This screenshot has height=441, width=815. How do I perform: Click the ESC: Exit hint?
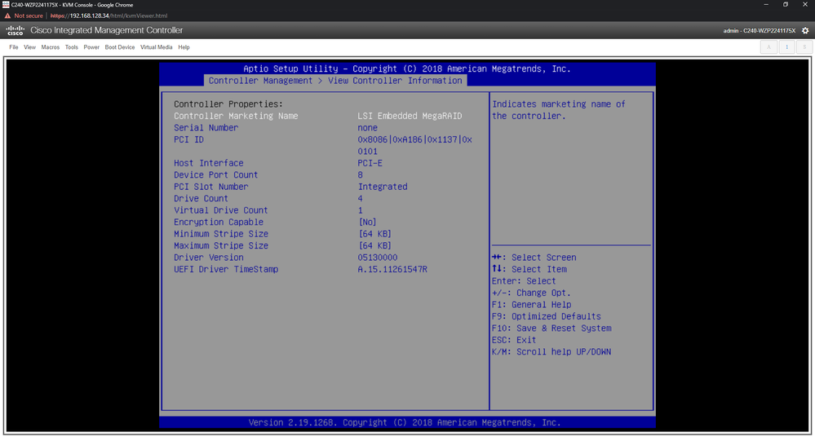513,340
